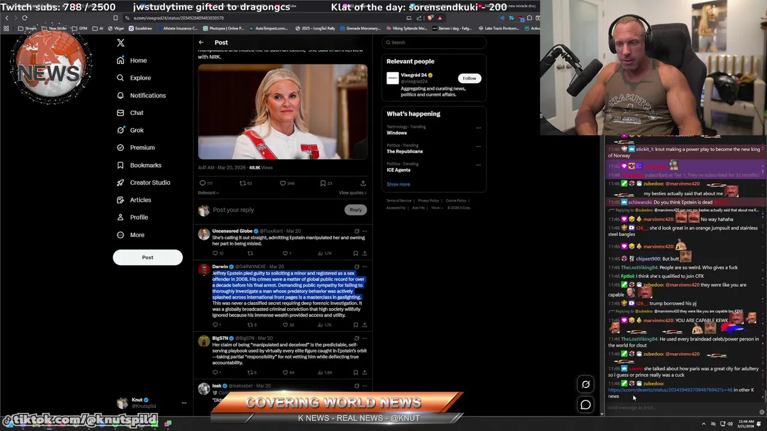Viewport: 767px width, 431px height.
Task: Bookmark Darwin's reply
Action: (x=355, y=325)
